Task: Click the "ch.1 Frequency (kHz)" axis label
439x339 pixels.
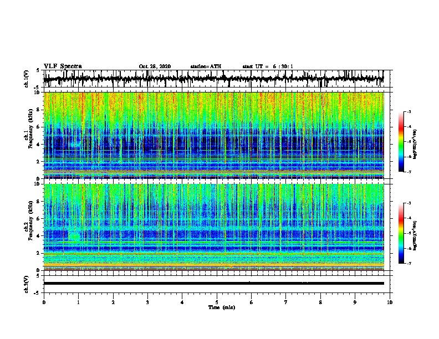Action: point(28,129)
